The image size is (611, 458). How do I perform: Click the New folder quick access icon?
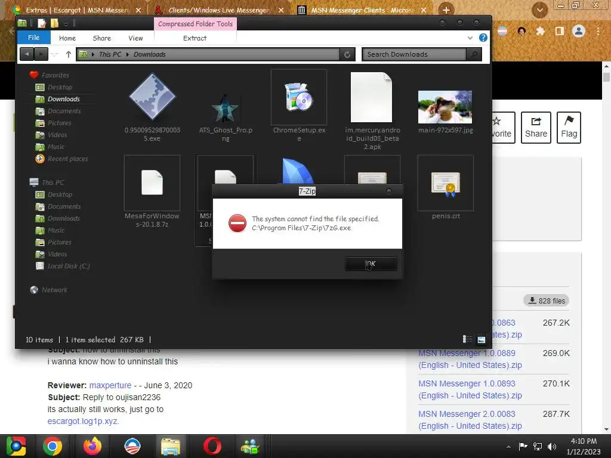[x=54, y=24]
